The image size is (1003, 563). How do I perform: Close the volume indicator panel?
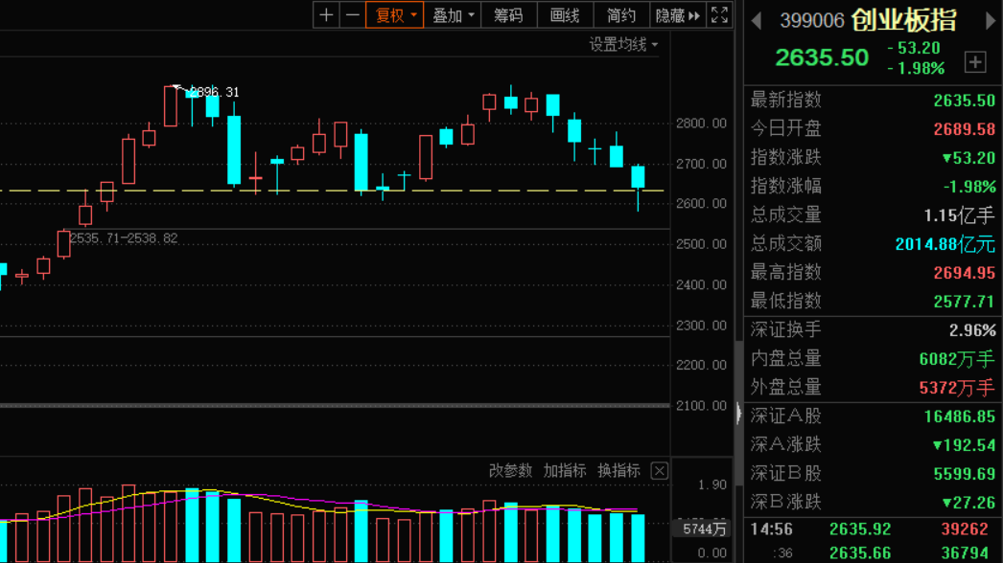660,471
